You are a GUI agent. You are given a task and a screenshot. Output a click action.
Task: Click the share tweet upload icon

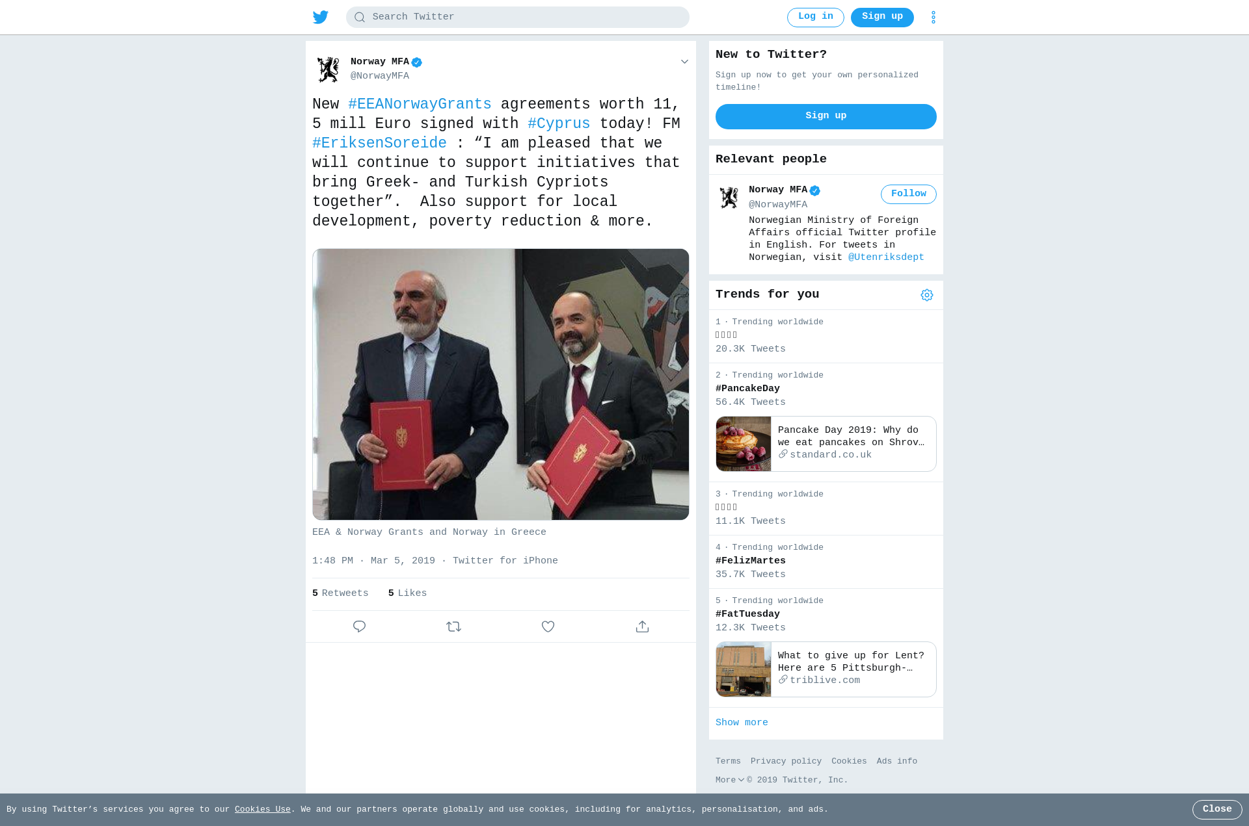pyautogui.click(x=642, y=626)
